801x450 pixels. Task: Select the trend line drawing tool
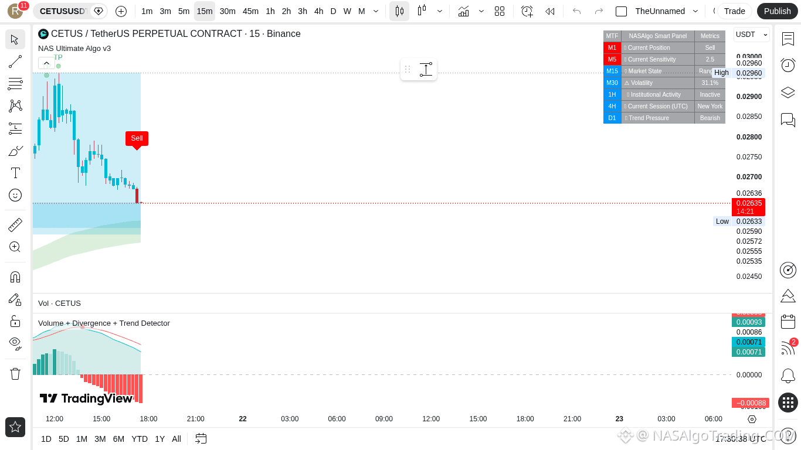click(x=15, y=62)
